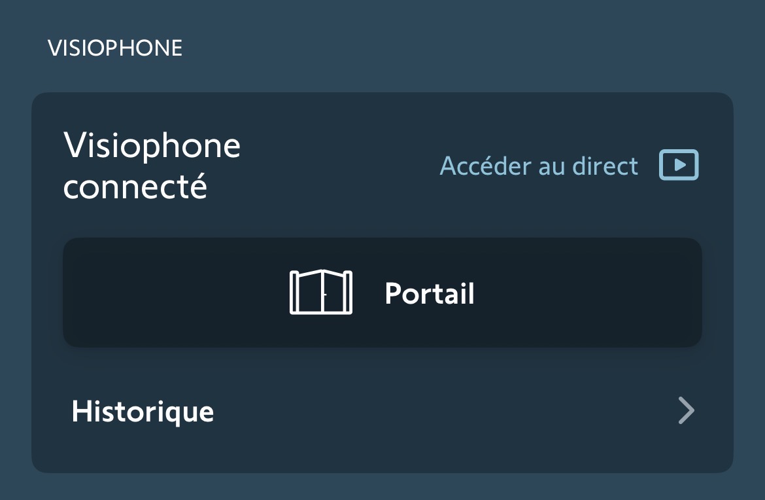Image resolution: width=765 pixels, height=500 pixels.
Task: Click the Portail text label
Action: tap(430, 293)
